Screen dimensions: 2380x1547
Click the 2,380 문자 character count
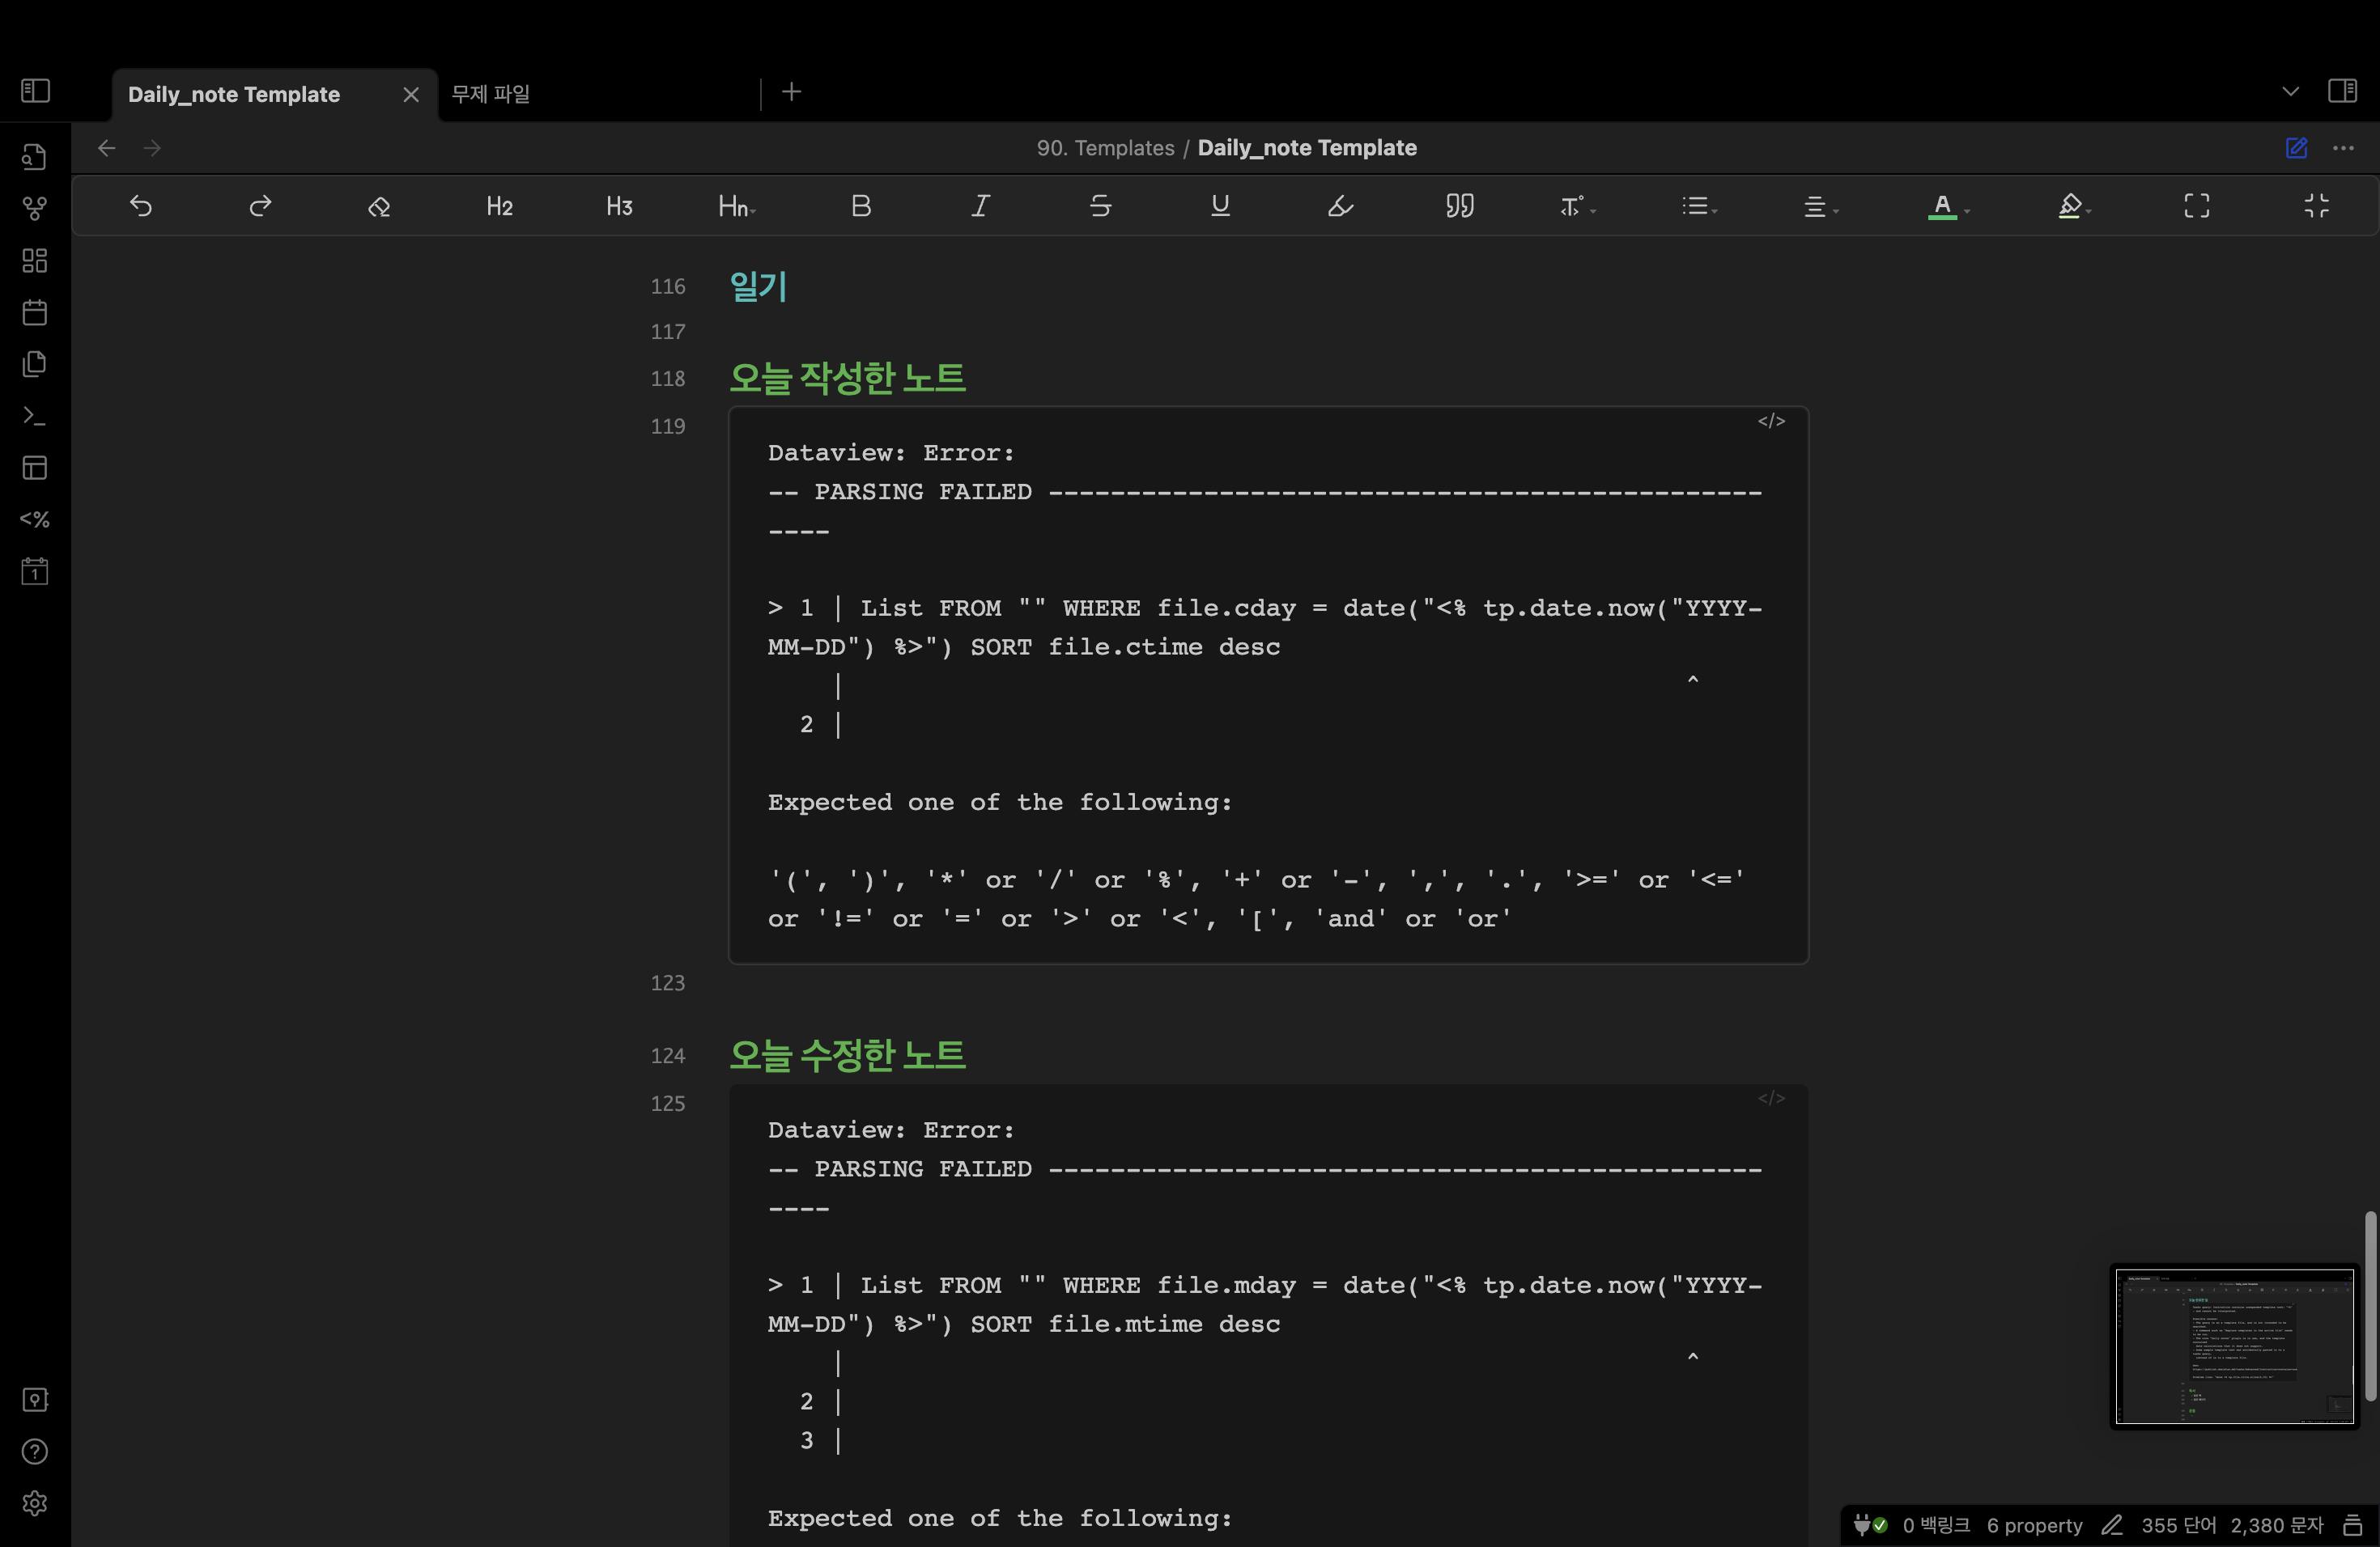click(2276, 1525)
